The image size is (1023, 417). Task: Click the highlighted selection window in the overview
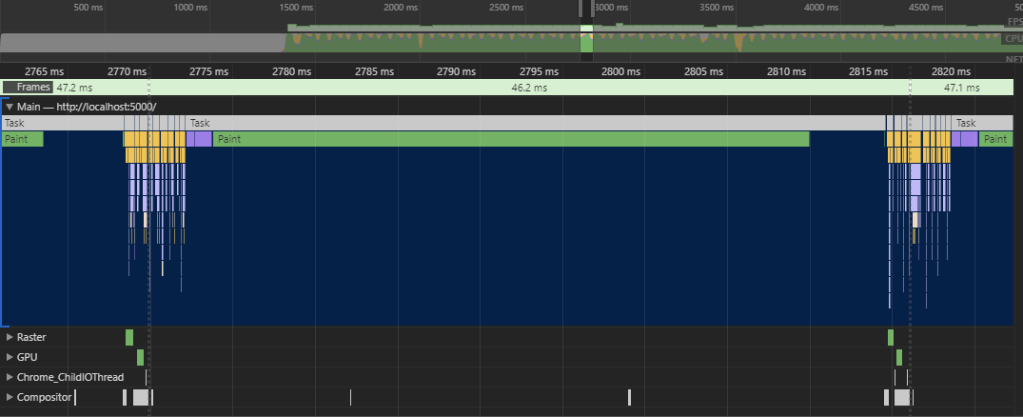[x=586, y=40]
